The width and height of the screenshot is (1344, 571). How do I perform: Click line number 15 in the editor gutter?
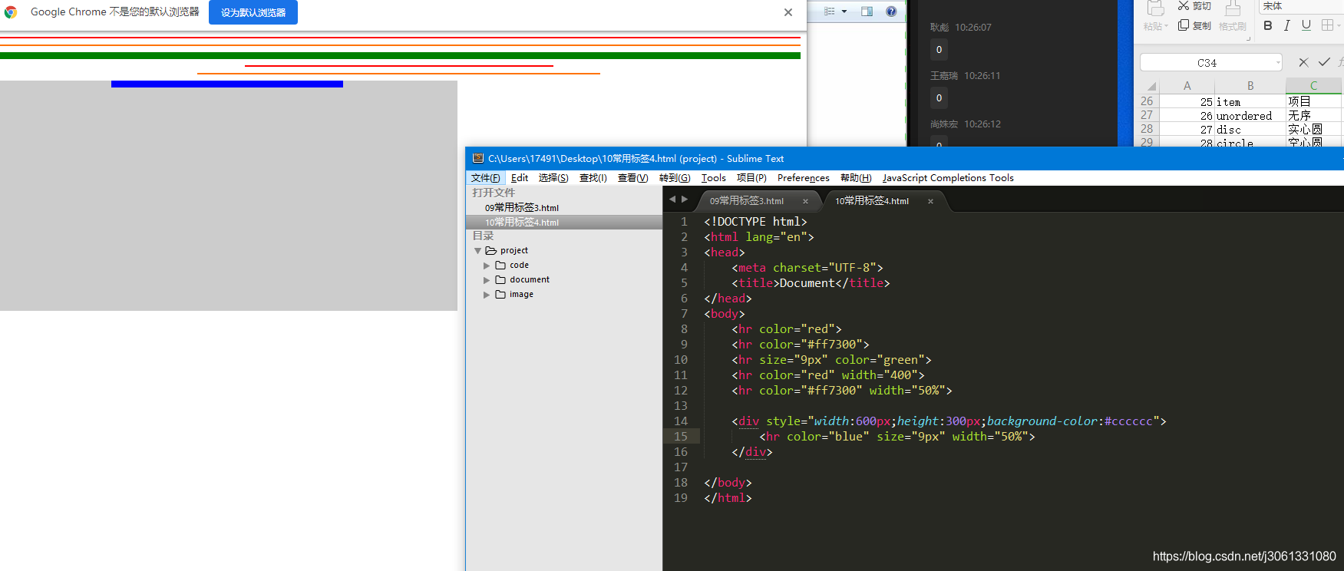681,437
